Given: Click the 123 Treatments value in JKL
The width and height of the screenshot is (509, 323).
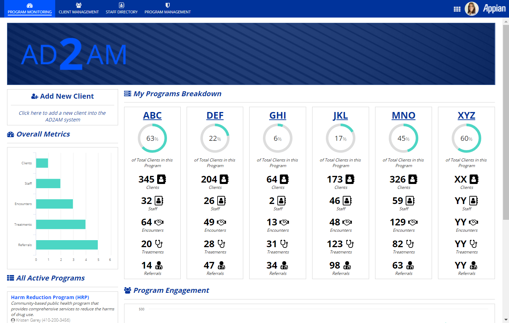Looking at the screenshot, I should [x=335, y=244].
